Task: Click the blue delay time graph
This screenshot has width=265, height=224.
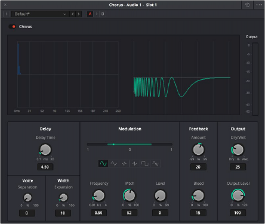Action: [68, 74]
